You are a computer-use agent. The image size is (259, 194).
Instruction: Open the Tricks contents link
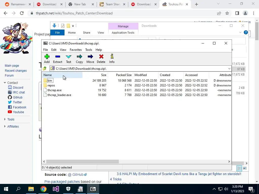pyautogui.click(x=116, y=179)
